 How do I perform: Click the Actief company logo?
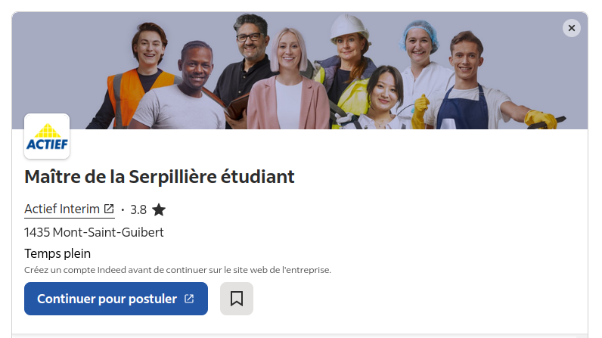(47, 136)
